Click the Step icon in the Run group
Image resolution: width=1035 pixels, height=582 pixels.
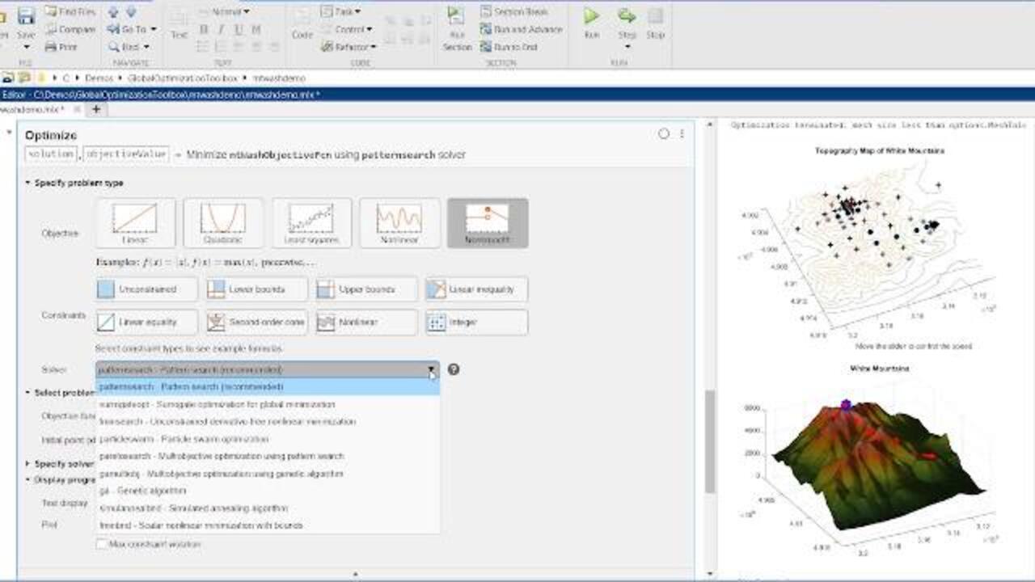coord(627,17)
